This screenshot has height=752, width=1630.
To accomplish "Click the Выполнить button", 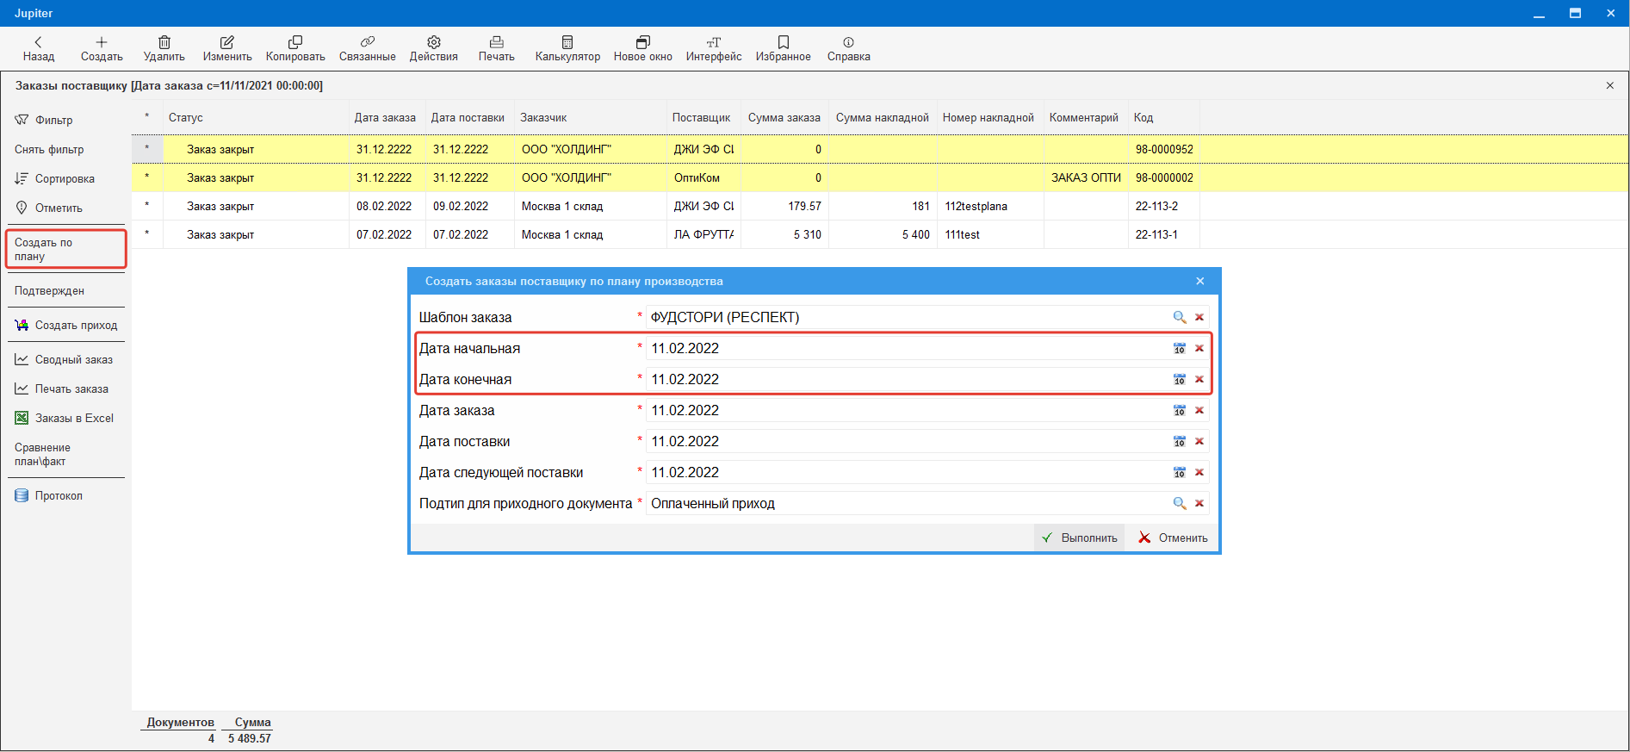I will click(x=1080, y=538).
